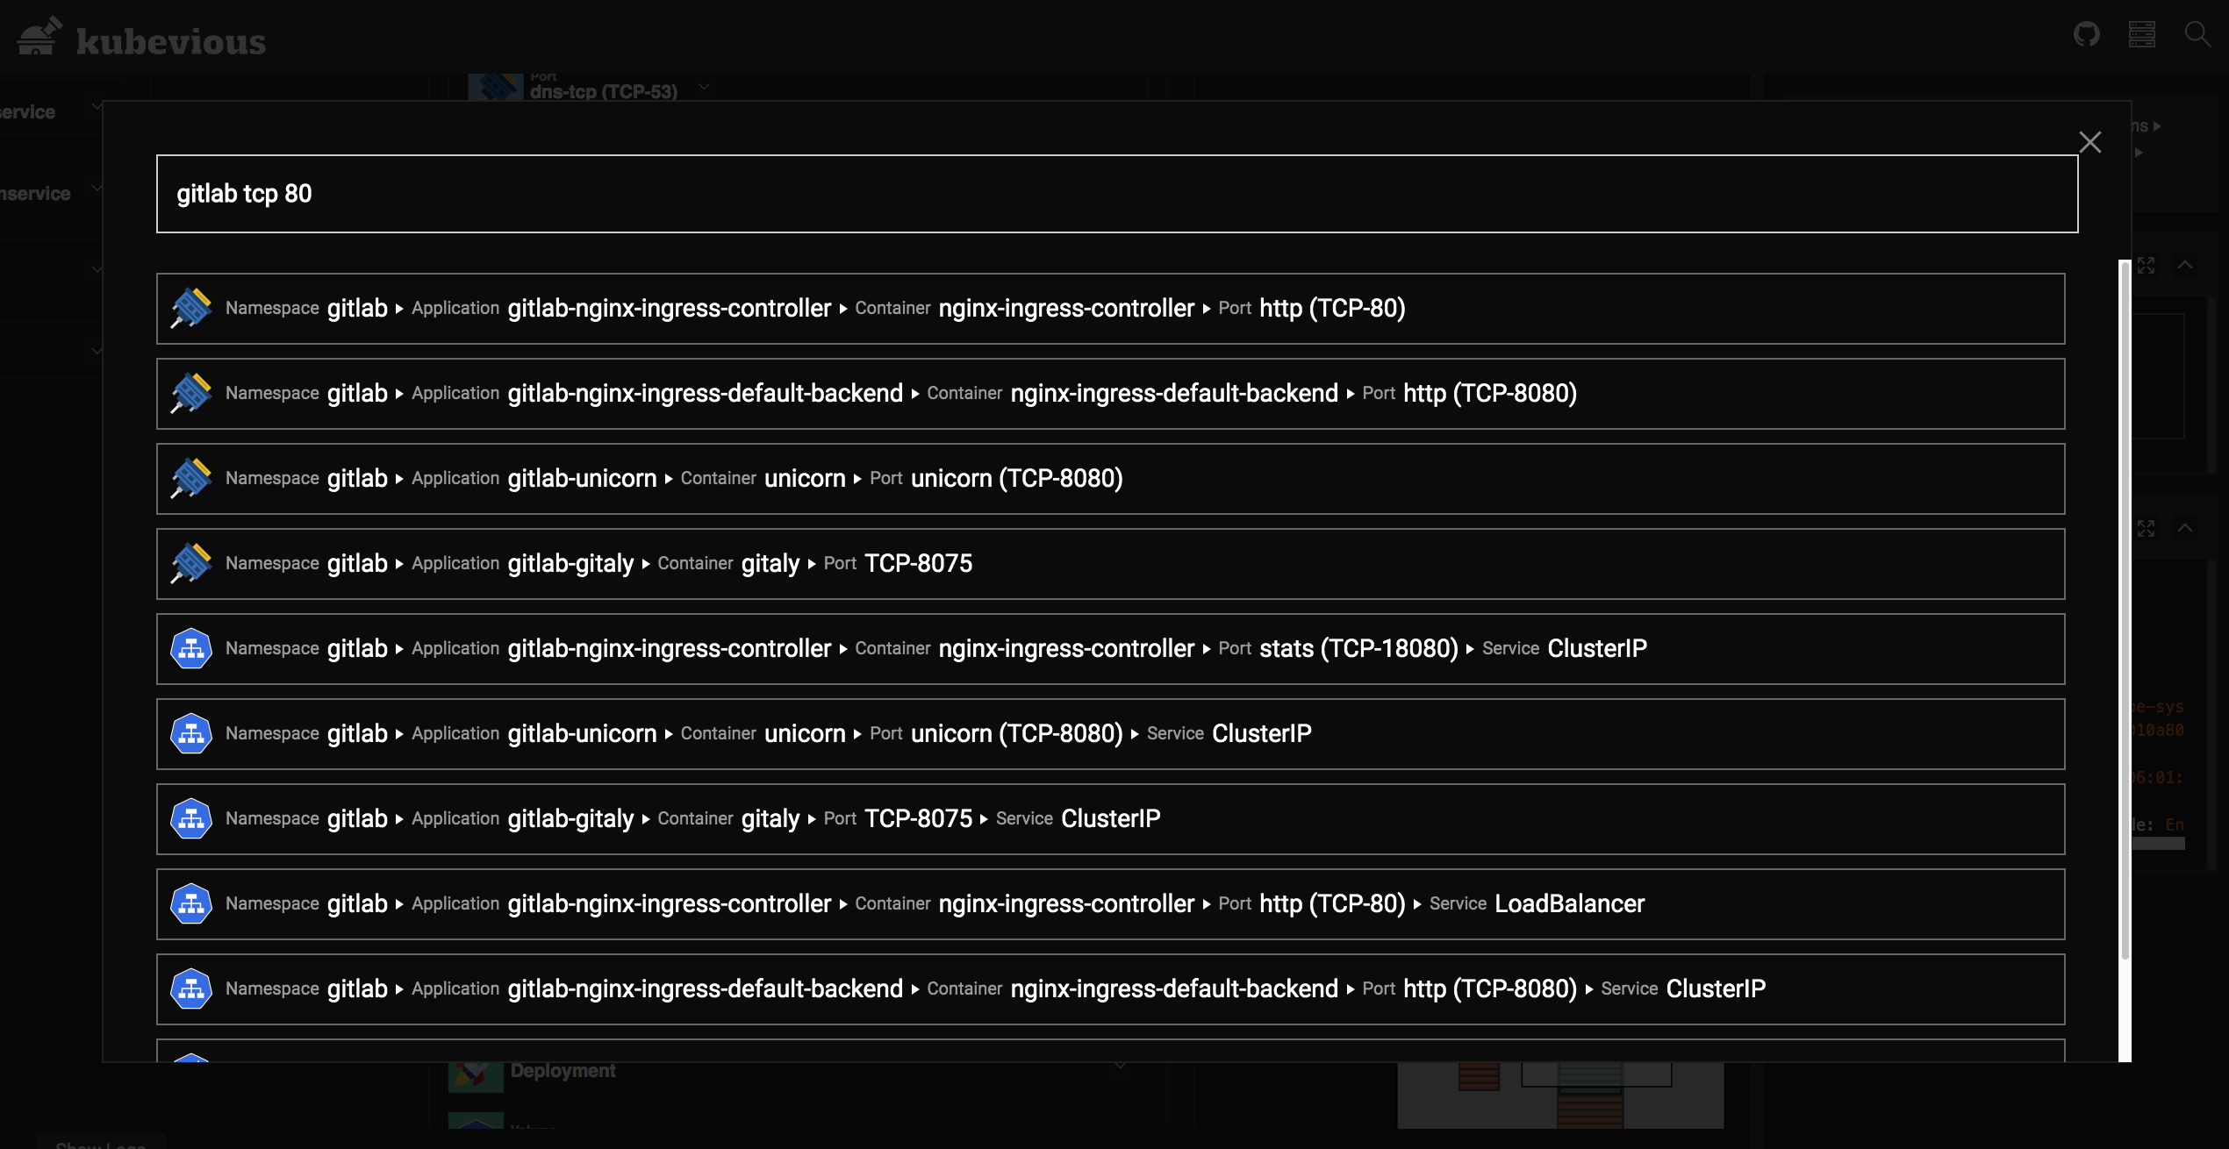
Task: Open result 'TCP-8075' gitaly port without service
Action: tap(1110, 564)
